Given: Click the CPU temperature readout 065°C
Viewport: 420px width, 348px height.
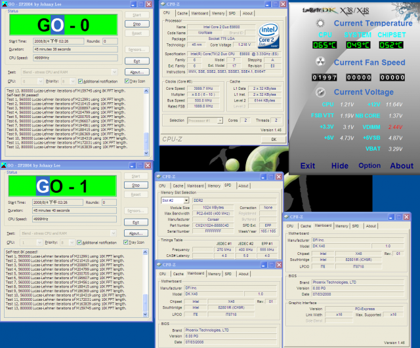Looking at the screenshot, I should pyautogui.click(x=324, y=45).
